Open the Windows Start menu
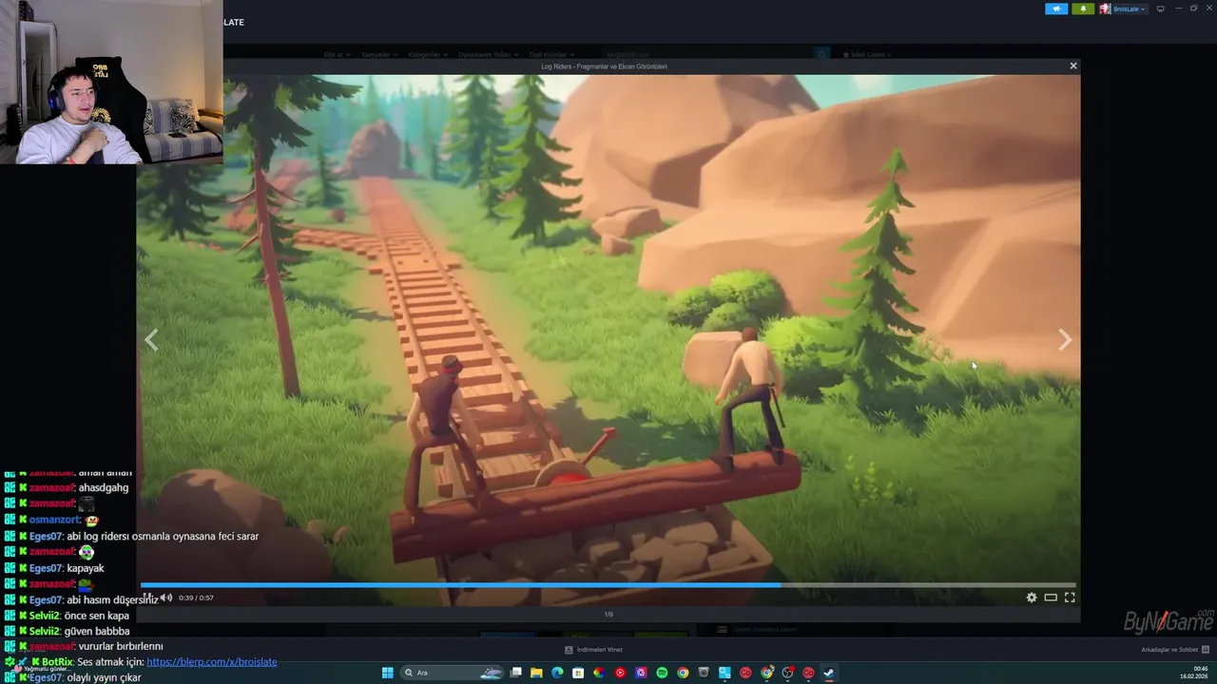The width and height of the screenshot is (1217, 684). [387, 673]
